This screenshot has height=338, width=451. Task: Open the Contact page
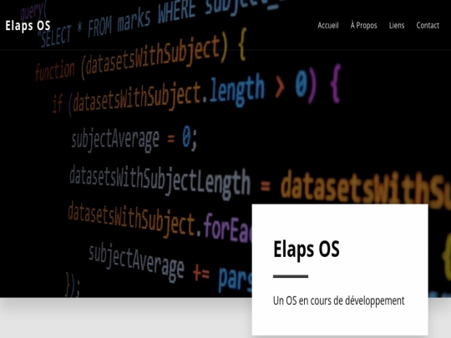click(428, 26)
